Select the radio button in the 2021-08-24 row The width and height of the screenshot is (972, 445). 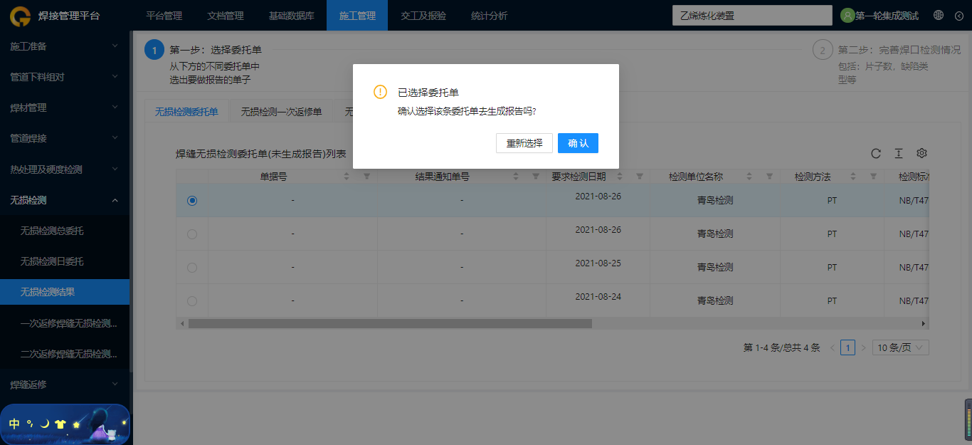pyautogui.click(x=192, y=300)
